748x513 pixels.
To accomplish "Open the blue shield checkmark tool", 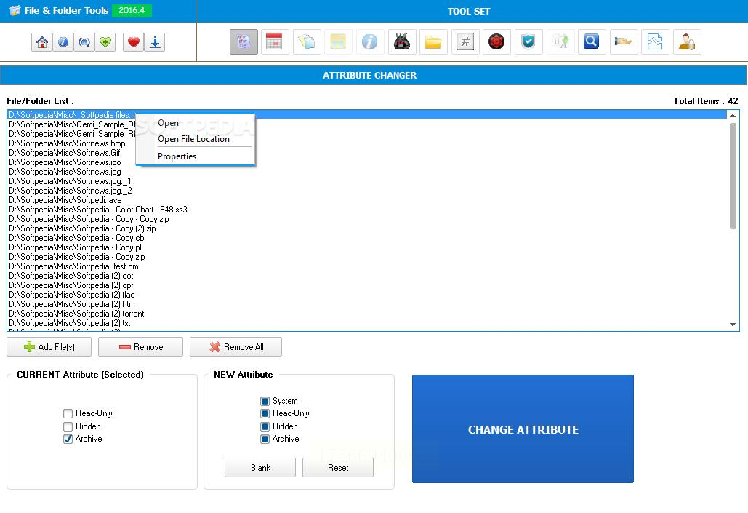I will pos(528,41).
